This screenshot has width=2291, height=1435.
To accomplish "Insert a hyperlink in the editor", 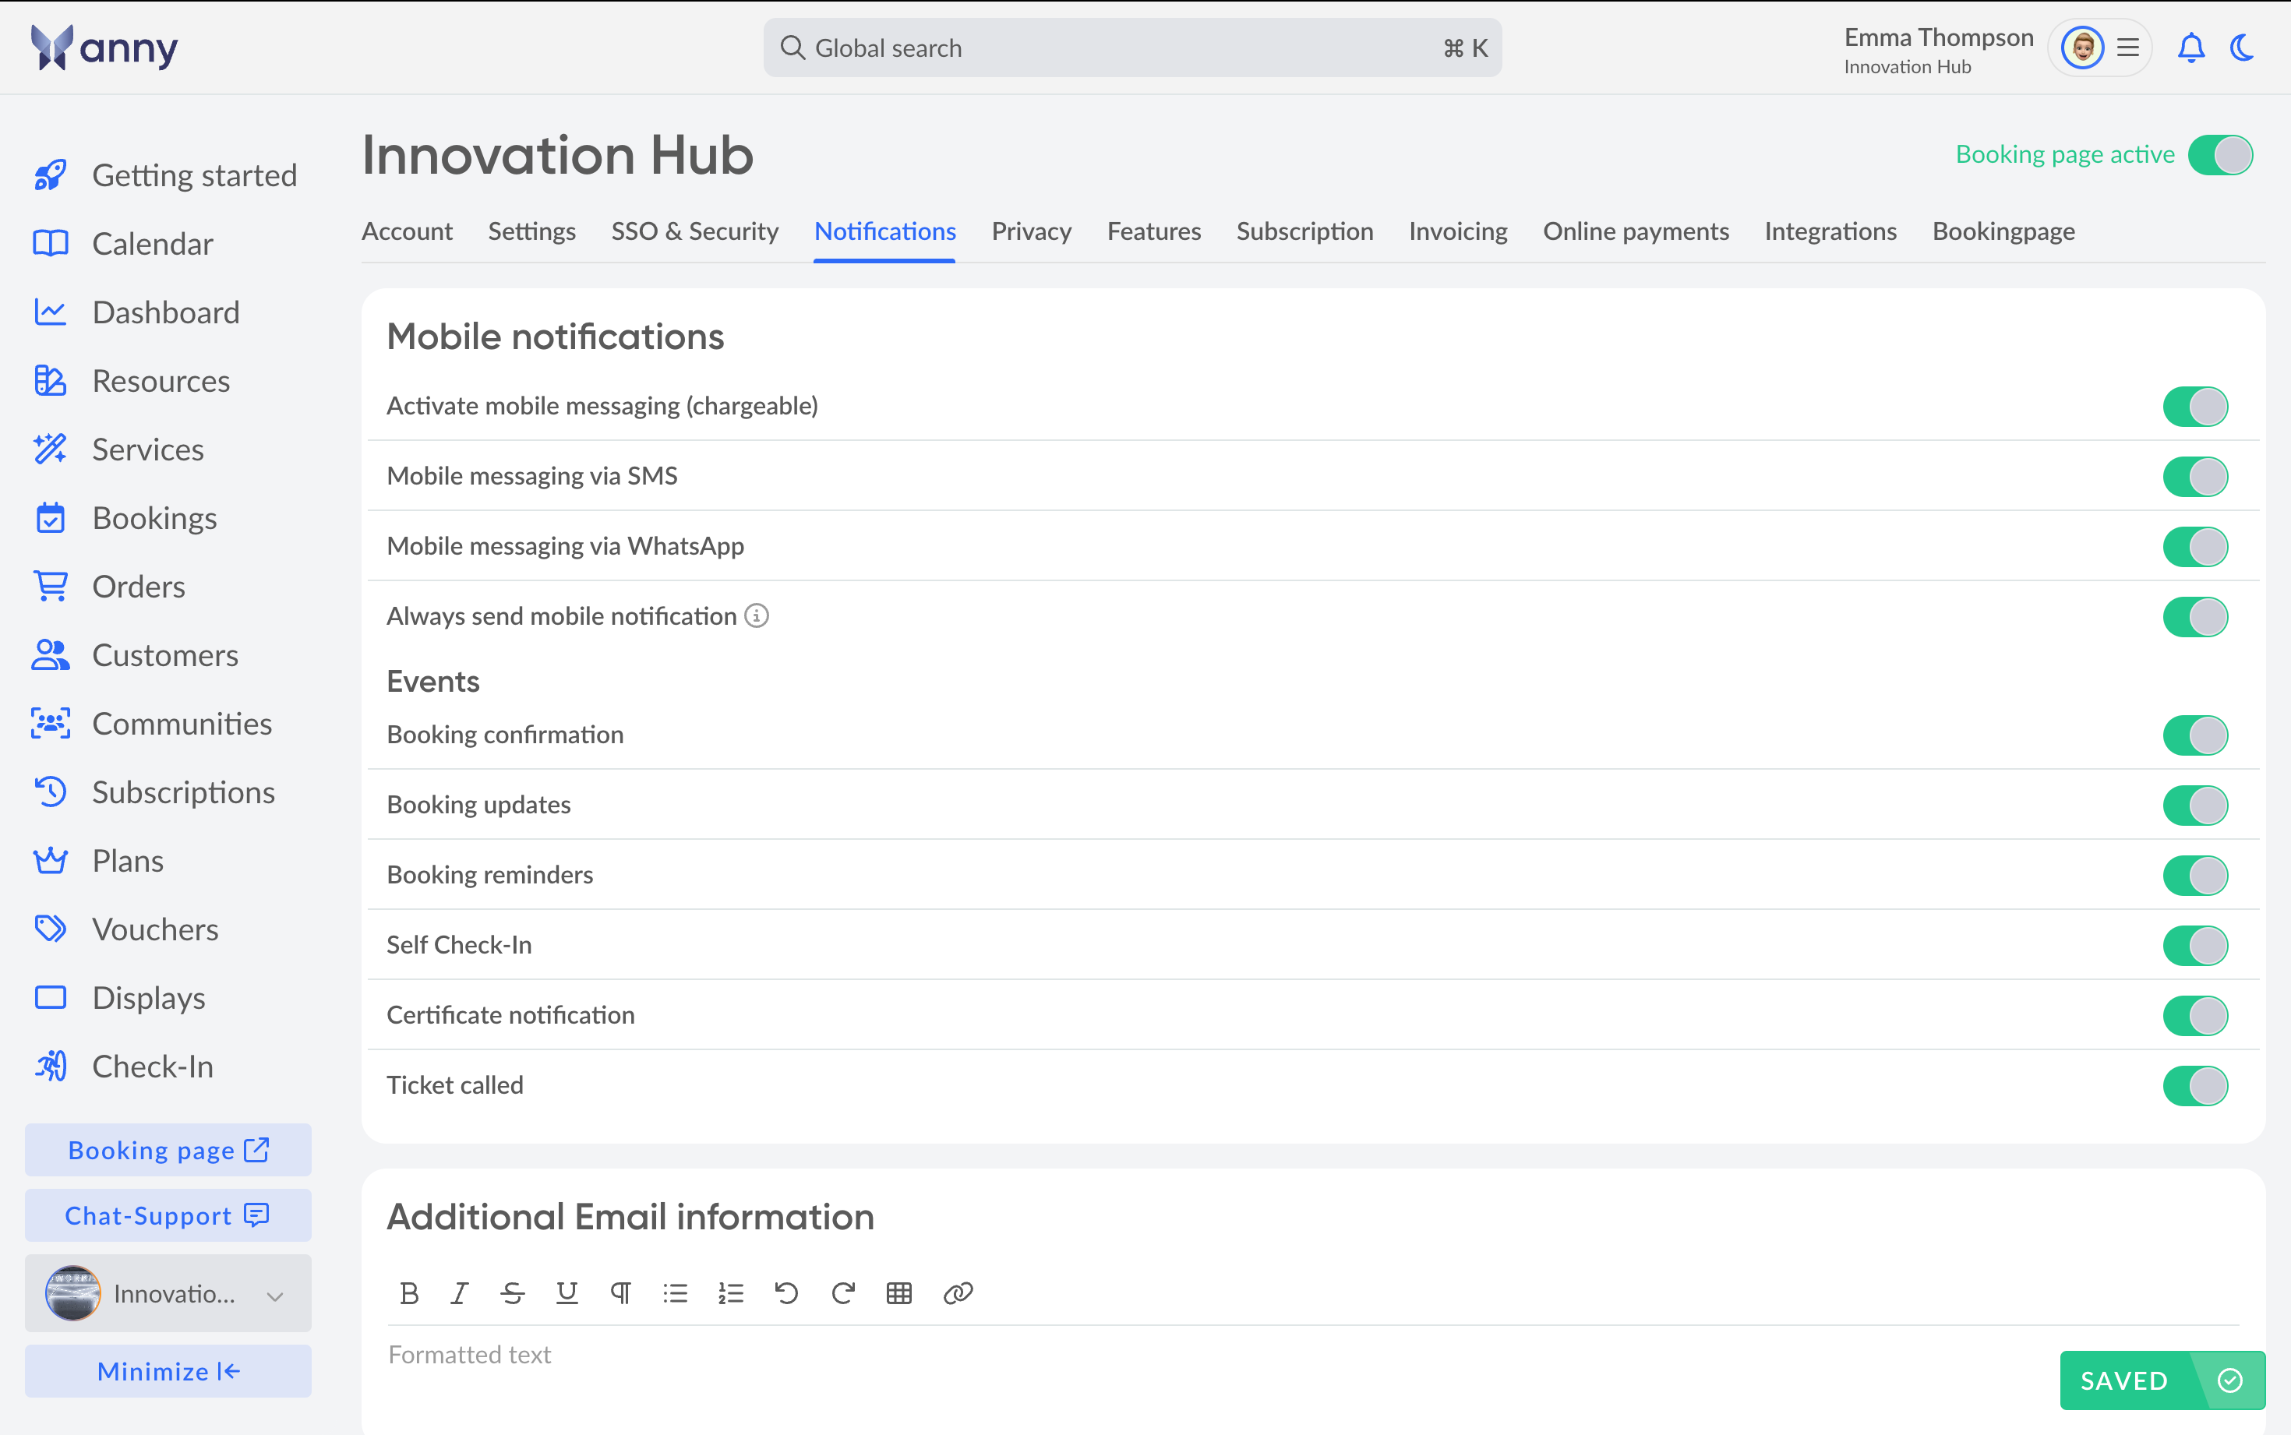I will pyautogui.click(x=958, y=1292).
